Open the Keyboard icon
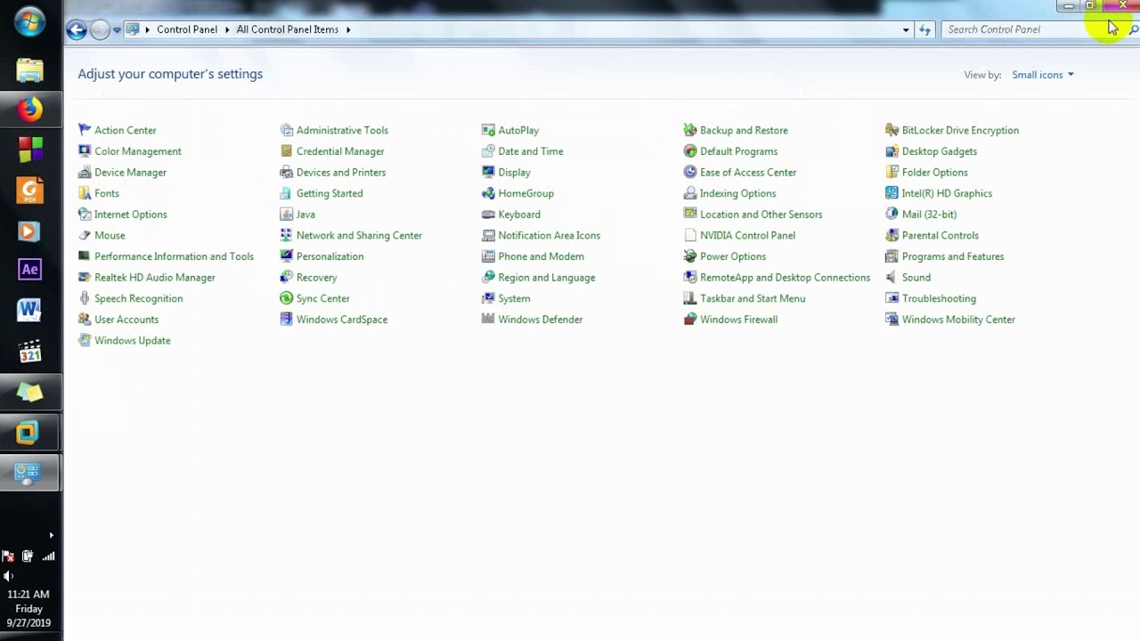The image size is (1140, 641). [488, 214]
